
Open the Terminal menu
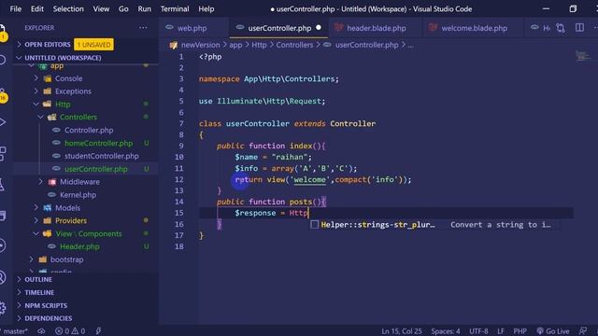point(175,8)
